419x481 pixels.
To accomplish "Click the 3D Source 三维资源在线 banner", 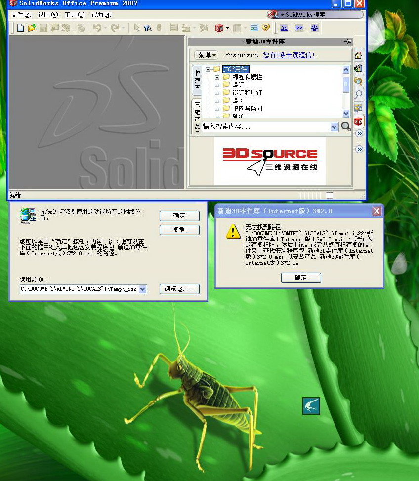I will (270, 161).
